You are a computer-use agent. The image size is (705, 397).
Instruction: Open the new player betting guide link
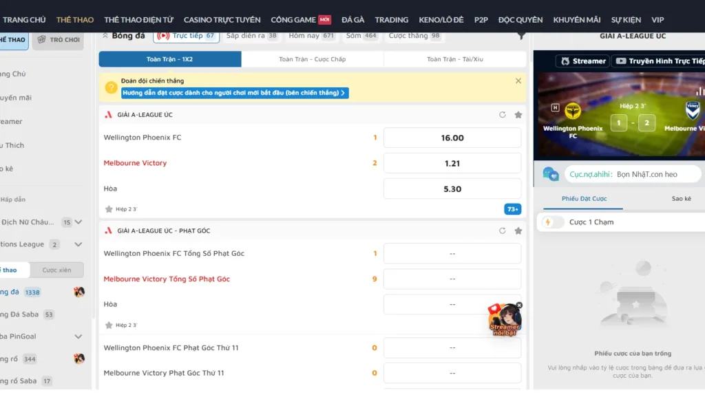(234, 93)
